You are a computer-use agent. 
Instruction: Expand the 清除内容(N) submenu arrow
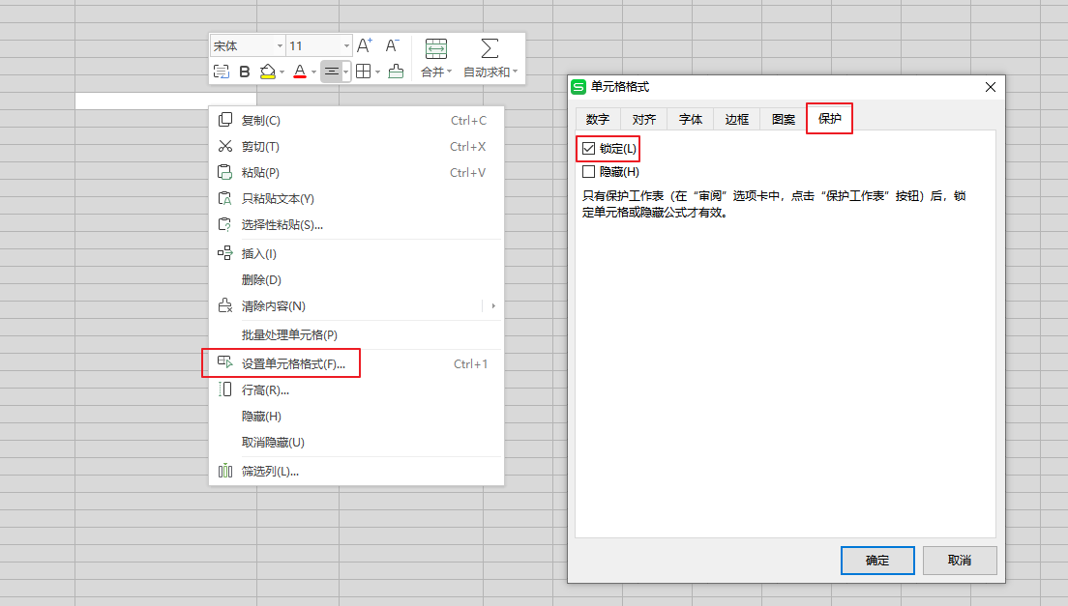493,306
